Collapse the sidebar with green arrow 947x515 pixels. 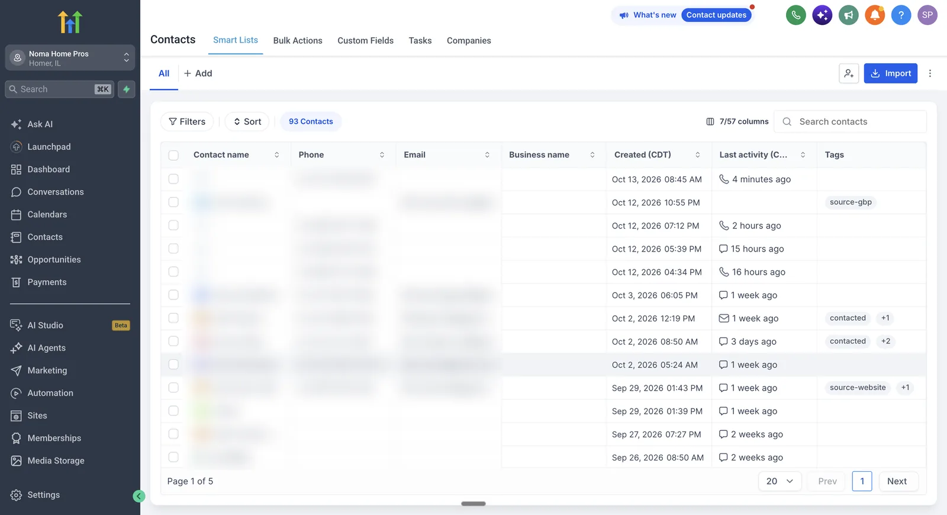point(139,496)
